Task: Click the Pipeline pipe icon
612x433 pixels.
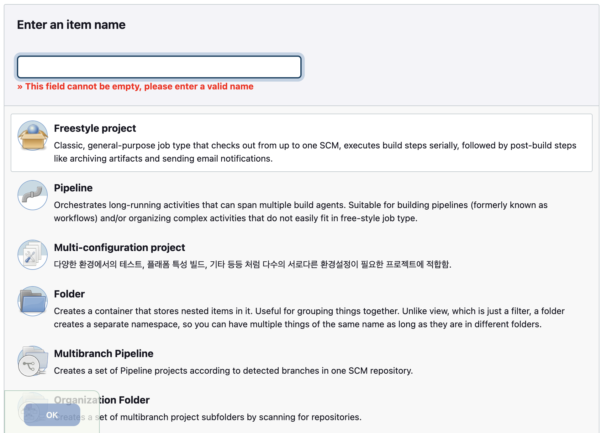Action: tap(33, 195)
